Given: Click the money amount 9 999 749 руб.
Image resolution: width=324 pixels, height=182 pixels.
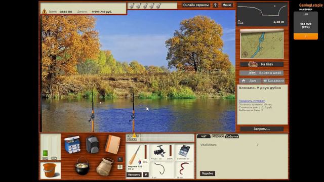Looking at the screenshot, I should [x=102, y=12].
